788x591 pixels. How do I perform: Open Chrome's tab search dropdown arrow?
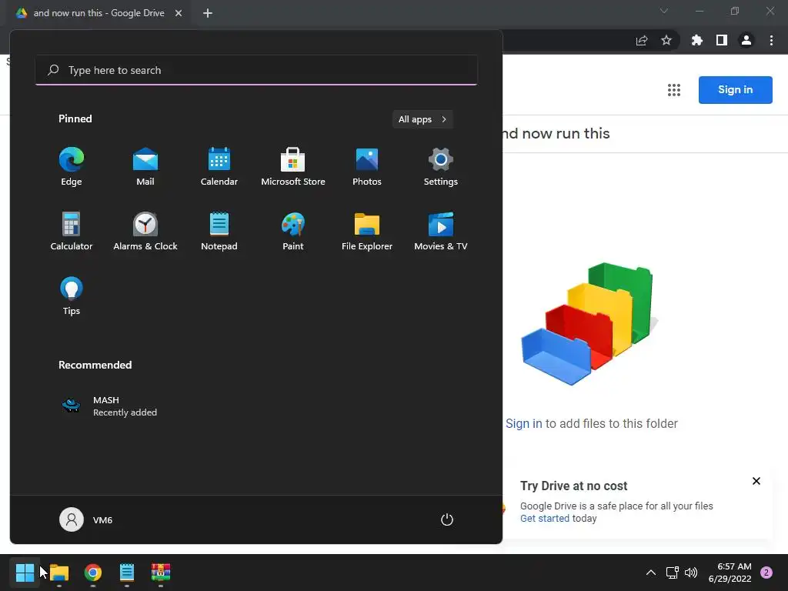point(664,11)
